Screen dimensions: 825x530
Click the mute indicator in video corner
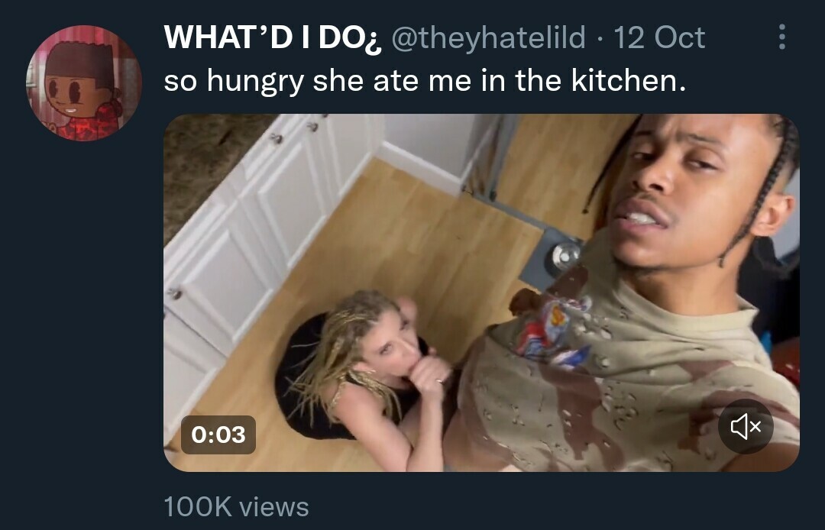[x=746, y=427]
